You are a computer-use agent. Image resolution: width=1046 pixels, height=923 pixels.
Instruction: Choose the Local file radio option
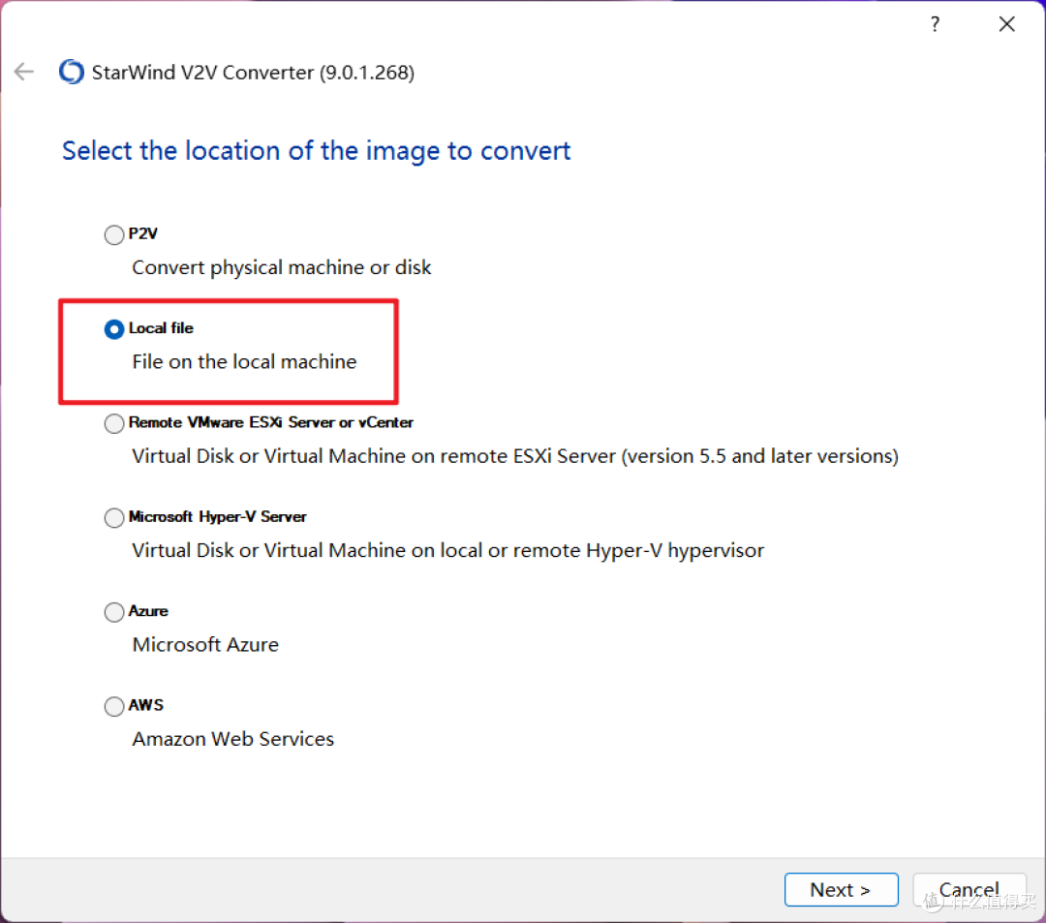tap(114, 329)
